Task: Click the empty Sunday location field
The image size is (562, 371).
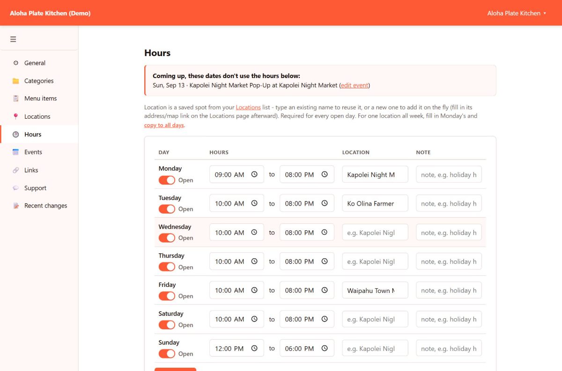Action: (x=375, y=348)
